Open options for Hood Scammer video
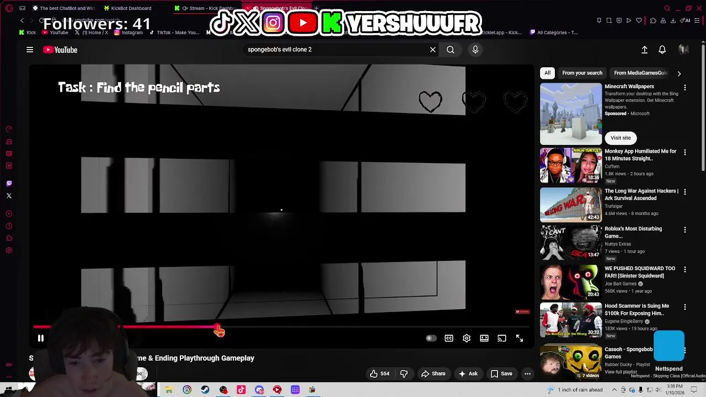Screen dimensions: 706x397 click(x=685, y=307)
